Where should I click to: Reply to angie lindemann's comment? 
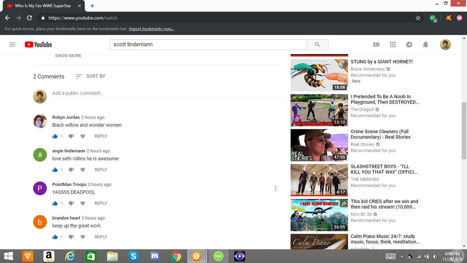click(x=101, y=170)
